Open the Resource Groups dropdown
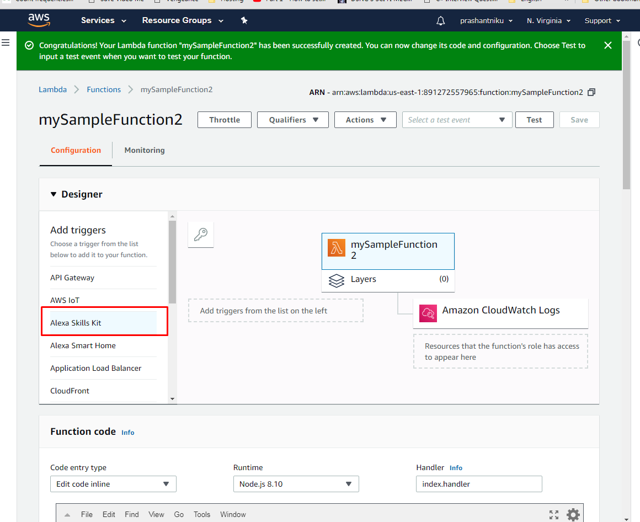Viewport: 640px width, 522px height. 183,20
